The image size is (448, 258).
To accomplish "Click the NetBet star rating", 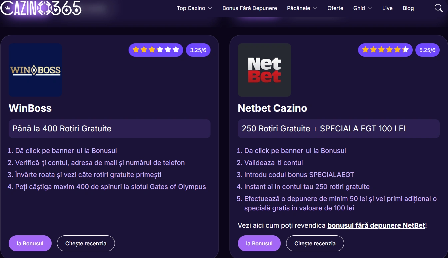I will [385, 50].
